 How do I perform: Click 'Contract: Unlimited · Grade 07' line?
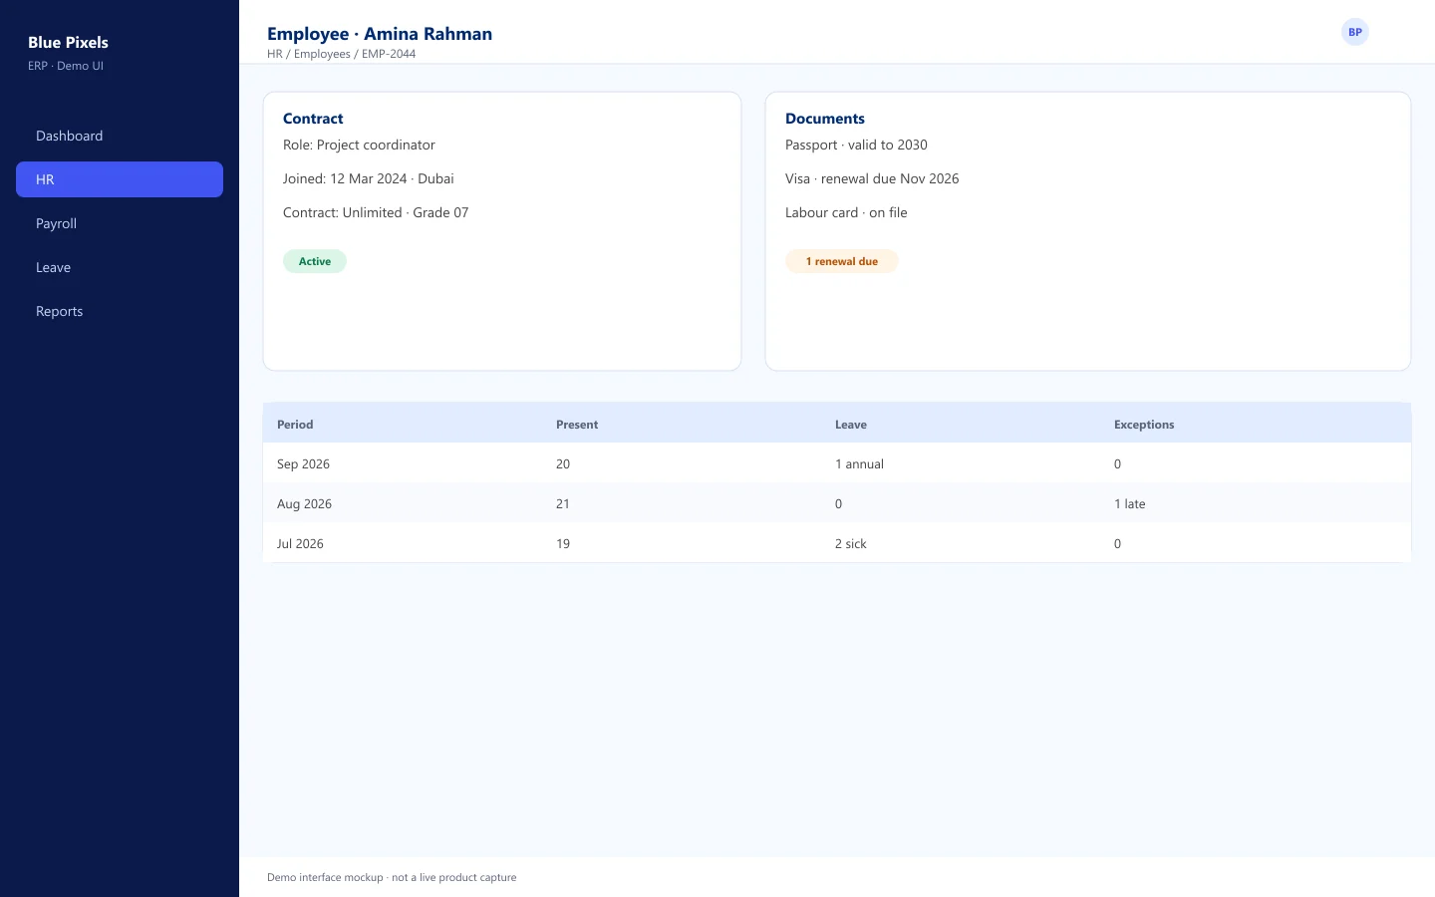coord(376,212)
